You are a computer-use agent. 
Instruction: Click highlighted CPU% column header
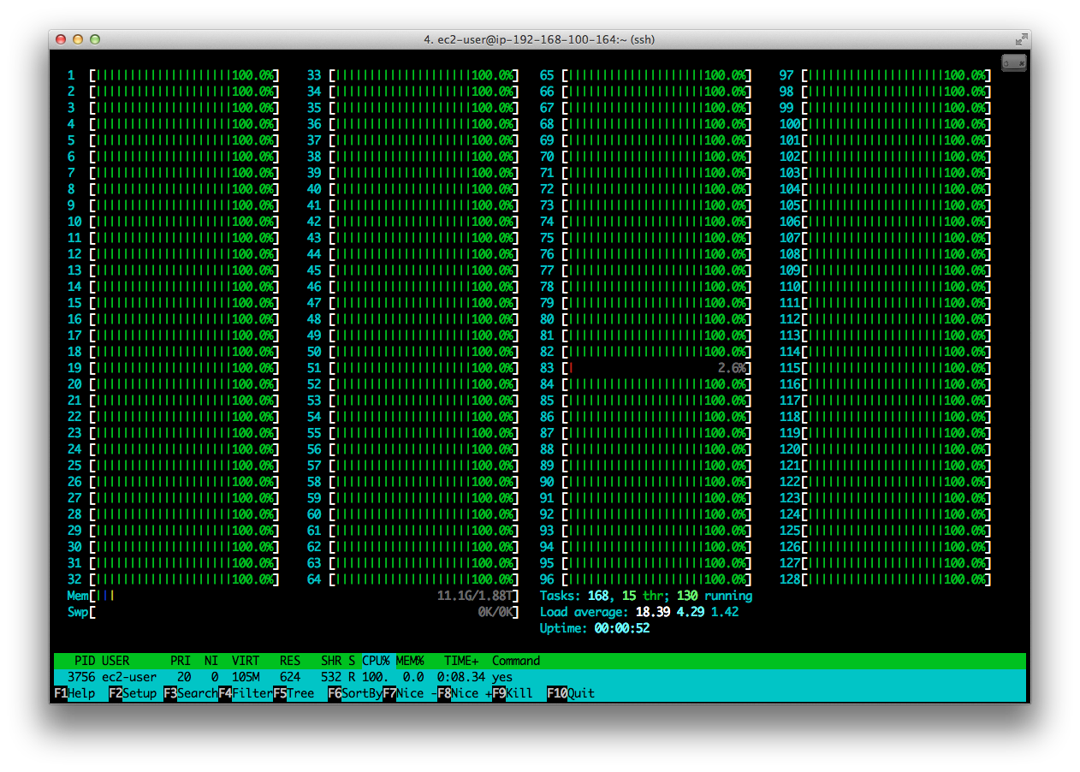376,661
